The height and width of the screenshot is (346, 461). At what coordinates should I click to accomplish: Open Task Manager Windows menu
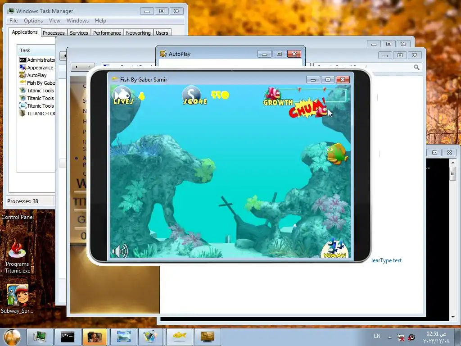click(x=77, y=21)
